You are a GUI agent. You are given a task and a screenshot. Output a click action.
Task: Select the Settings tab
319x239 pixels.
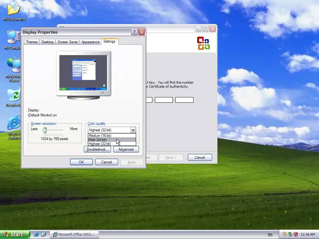(109, 41)
